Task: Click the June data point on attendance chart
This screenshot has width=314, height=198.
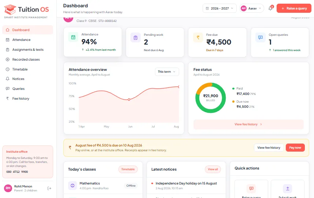Action: point(129,99)
